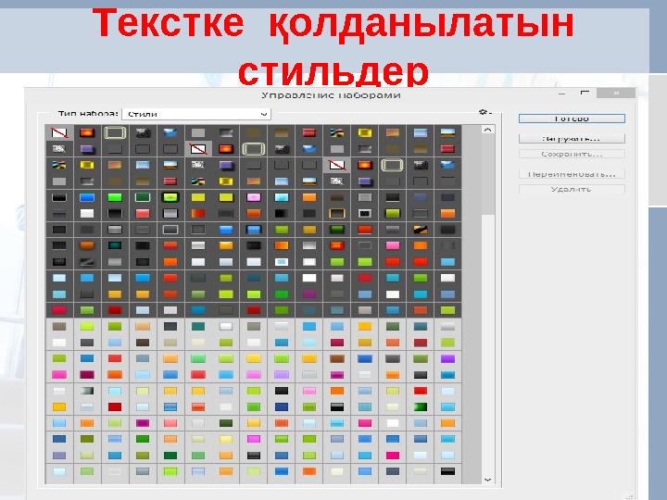Viewport: 667px width, 500px height.
Task: Select the dark green style with light outline
Action: click(143, 197)
